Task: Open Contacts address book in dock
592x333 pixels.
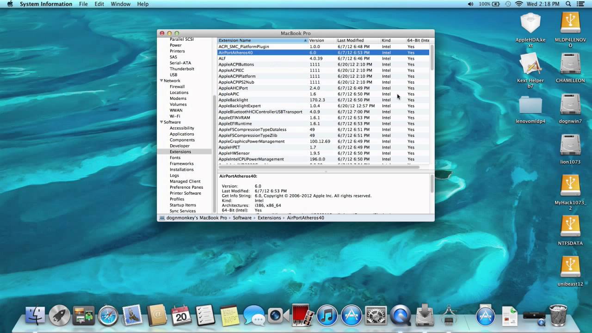Action: (157, 316)
